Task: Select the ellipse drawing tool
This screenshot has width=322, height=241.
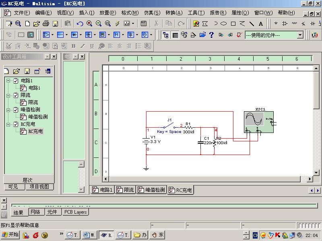Action: pos(224,24)
